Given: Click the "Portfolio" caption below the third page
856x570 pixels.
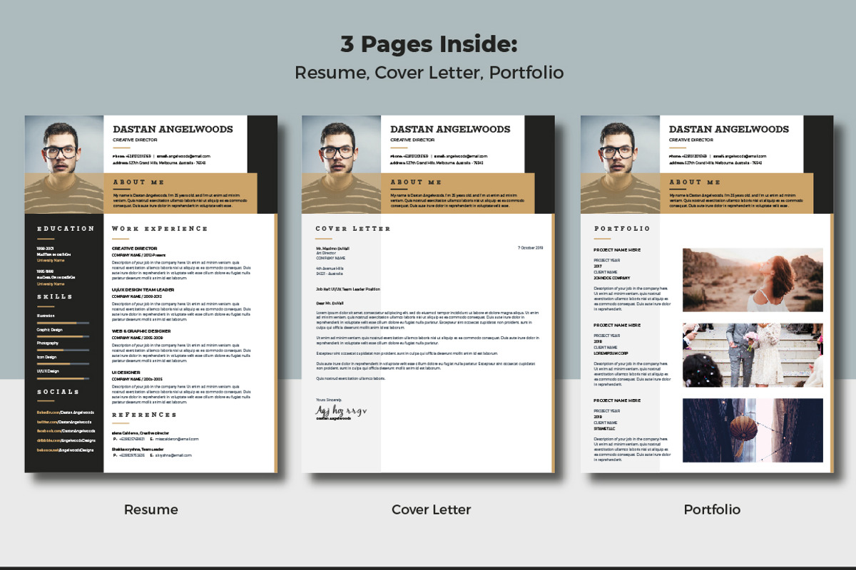Looking at the screenshot, I should [x=712, y=509].
